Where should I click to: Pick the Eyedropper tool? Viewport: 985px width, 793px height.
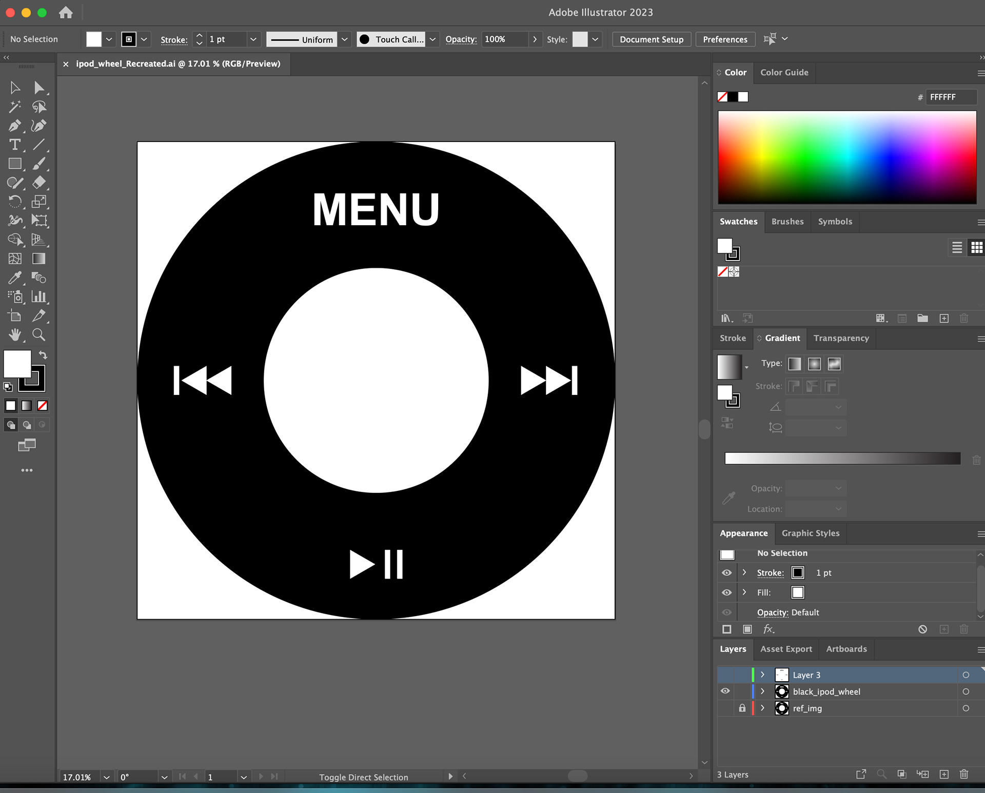coord(15,277)
